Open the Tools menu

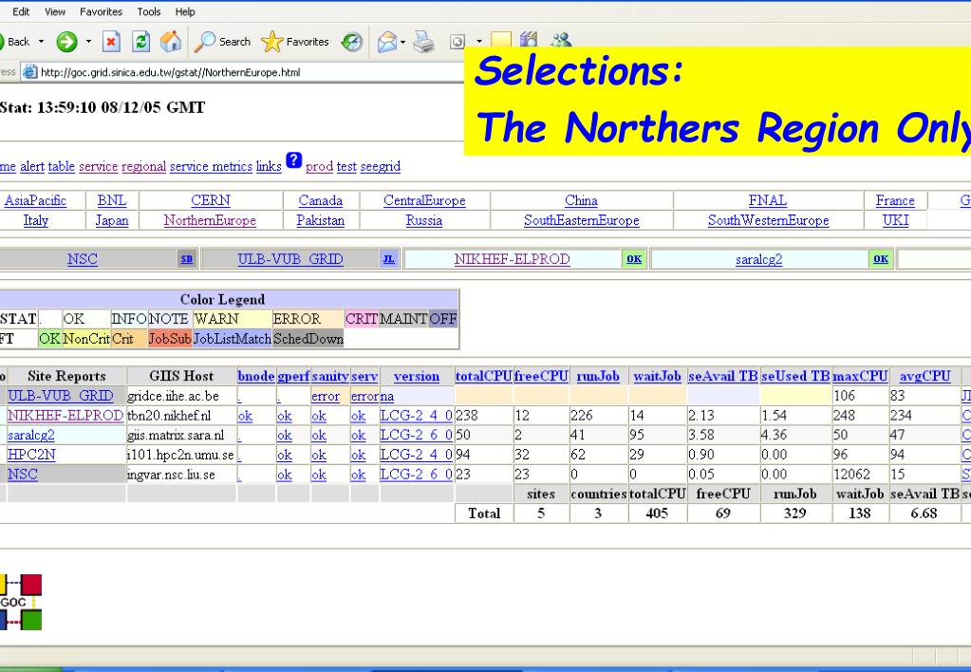(149, 11)
